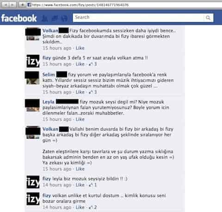Open Selim's profile name link

[x=49, y=75]
